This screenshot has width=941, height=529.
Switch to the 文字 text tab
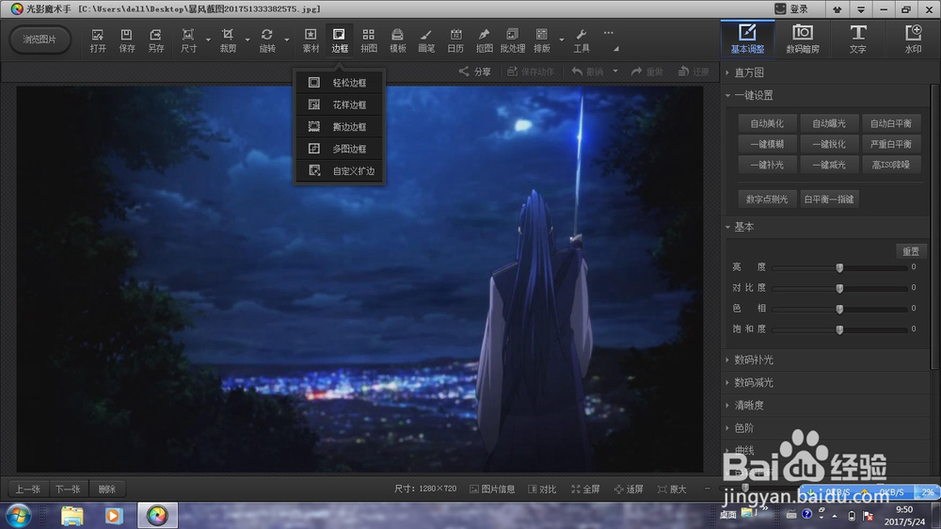click(x=857, y=39)
